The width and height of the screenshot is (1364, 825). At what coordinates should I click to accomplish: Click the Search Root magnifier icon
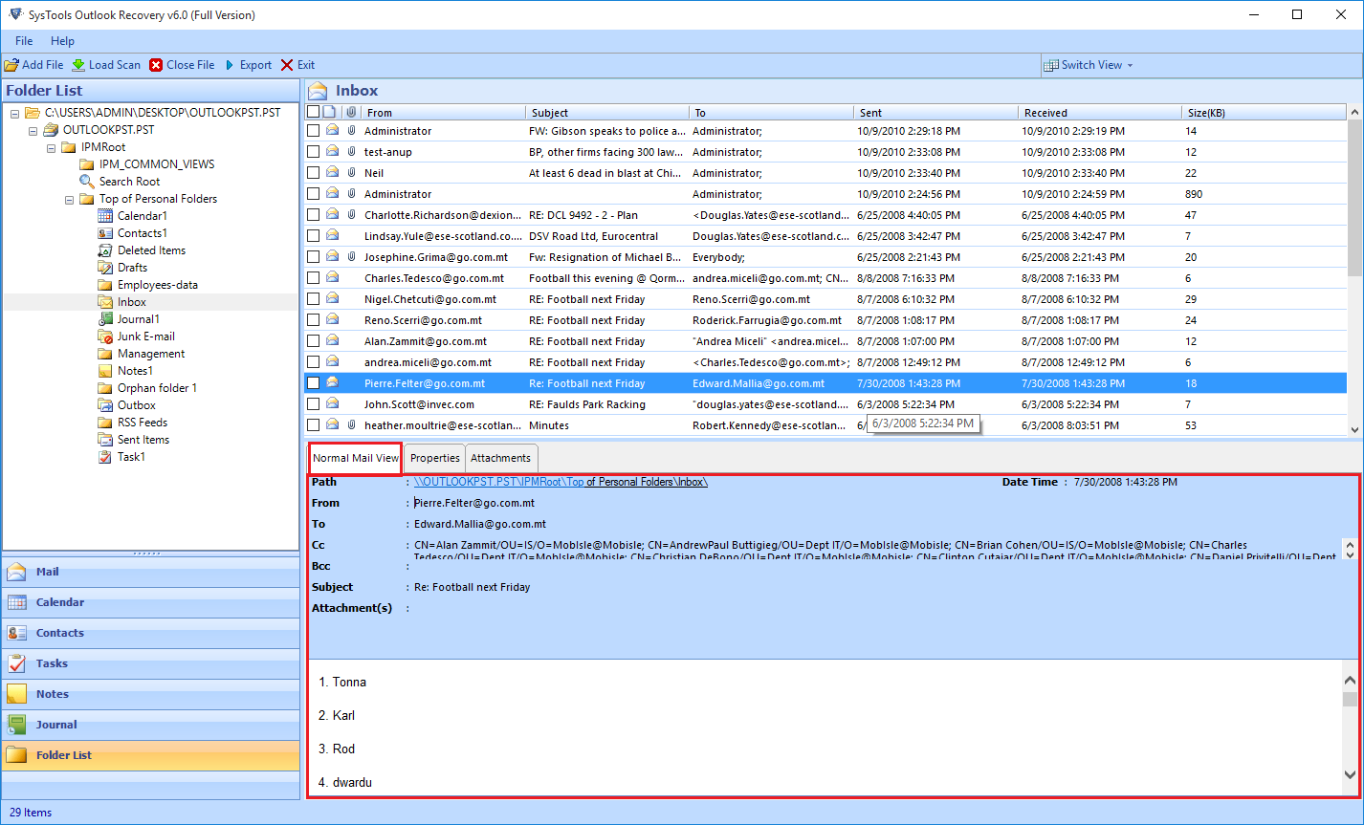87,182
